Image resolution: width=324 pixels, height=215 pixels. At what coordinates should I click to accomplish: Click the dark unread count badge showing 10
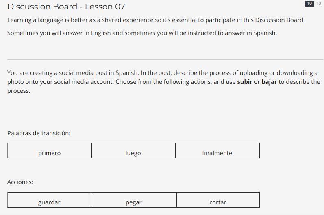pyautogui.click(x=309, y=4)
